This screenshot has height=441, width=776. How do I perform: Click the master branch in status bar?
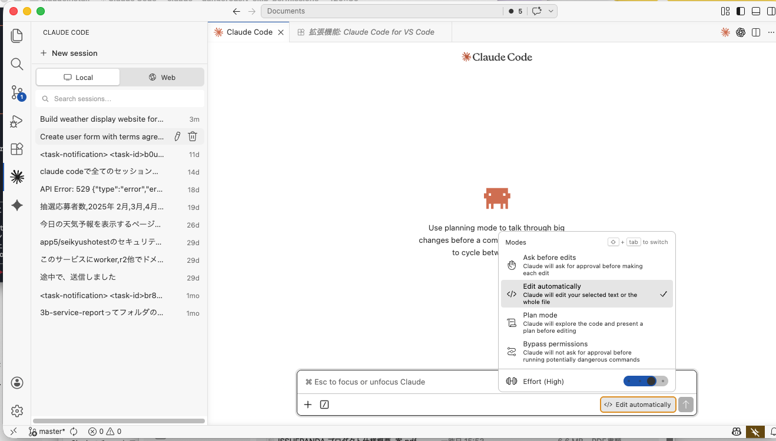coord(47,432)
